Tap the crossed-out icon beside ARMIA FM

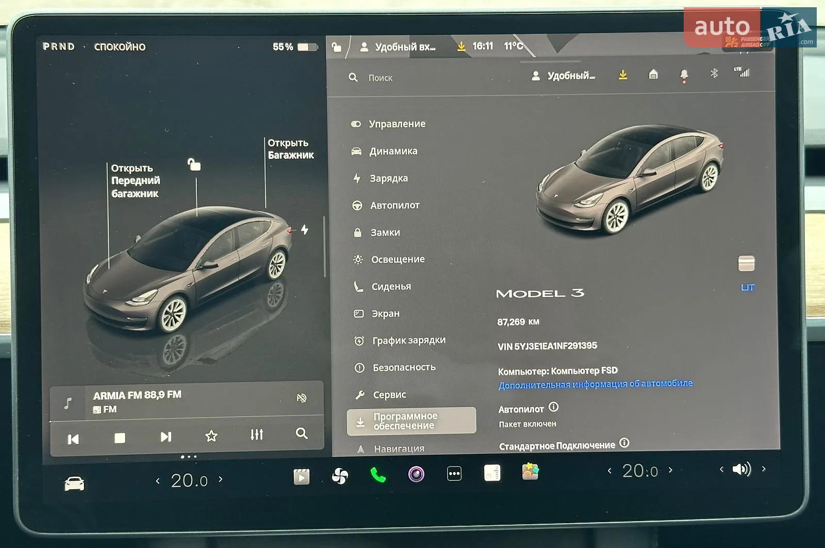(x=302, y=397)
